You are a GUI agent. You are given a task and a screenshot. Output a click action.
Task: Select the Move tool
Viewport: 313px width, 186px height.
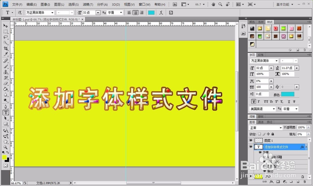(x=6, y=26)
